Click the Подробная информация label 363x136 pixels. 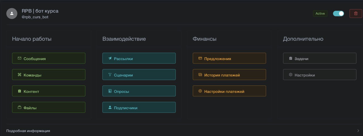(x=28, y=131)
